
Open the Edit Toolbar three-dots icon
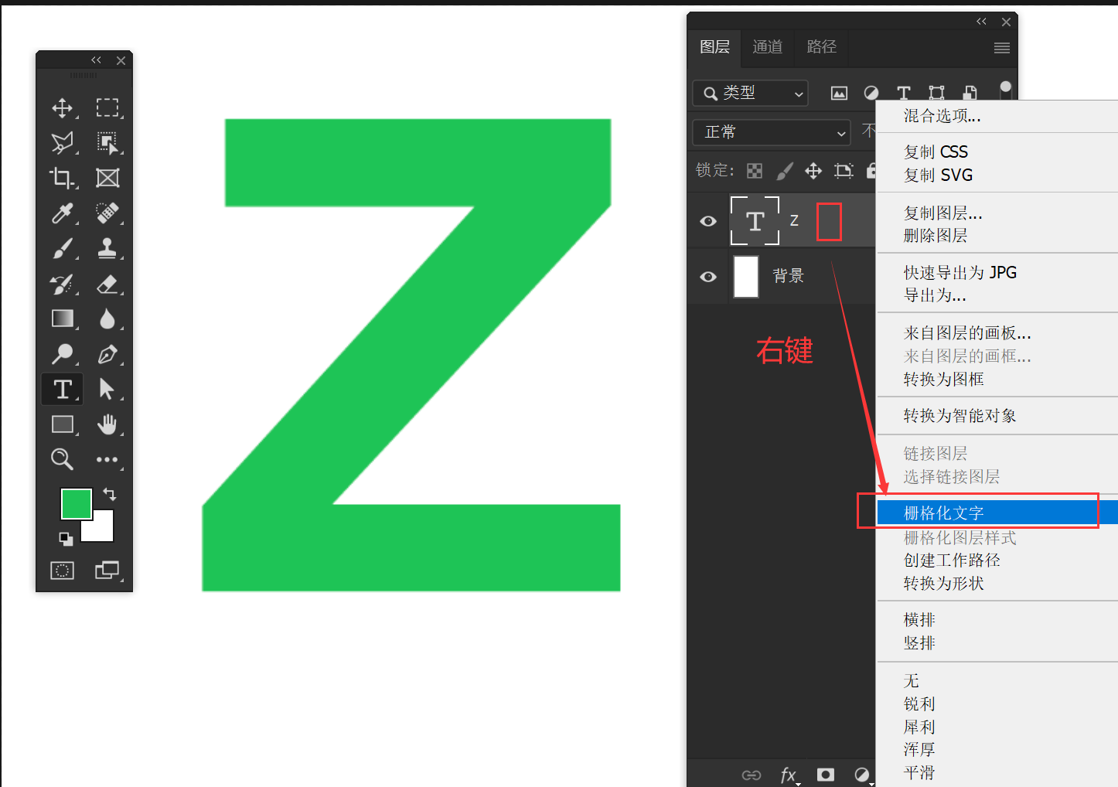107,459
